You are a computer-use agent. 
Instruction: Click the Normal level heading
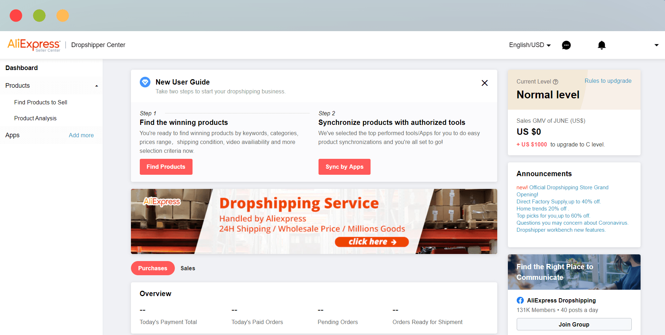tap(548, 95)
